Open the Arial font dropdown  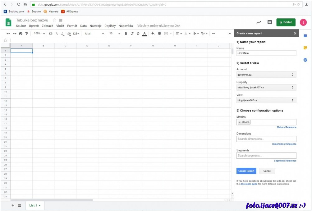[94, 34]
